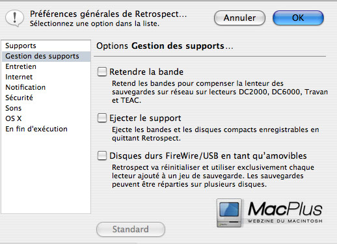Click empty area of the options list
The height and width of the screenshot is (244, 337).
click(46, 174)
